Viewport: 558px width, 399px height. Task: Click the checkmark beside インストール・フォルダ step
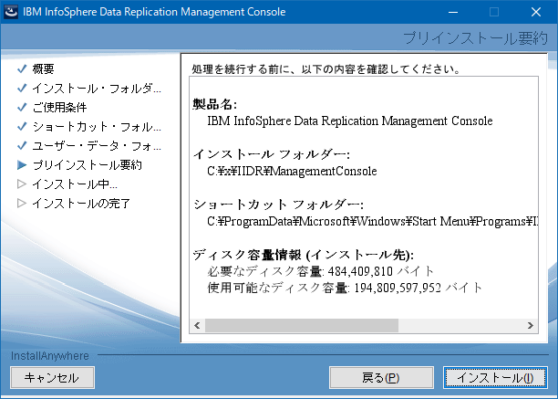click(22, 88)
